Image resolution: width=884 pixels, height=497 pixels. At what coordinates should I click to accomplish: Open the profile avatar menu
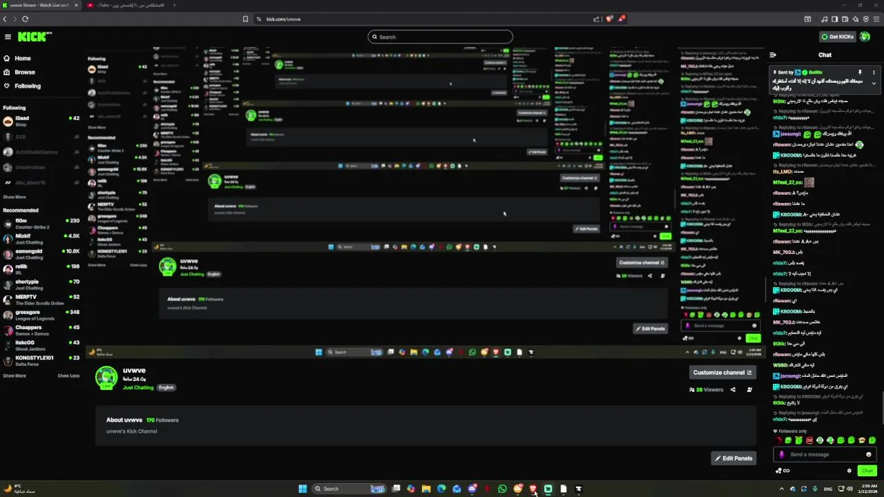[x=865, y=37]
